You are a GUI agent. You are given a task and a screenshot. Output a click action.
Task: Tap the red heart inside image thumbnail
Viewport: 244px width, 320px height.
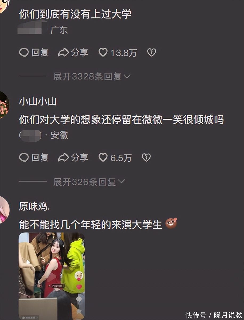tap(79, 287)
